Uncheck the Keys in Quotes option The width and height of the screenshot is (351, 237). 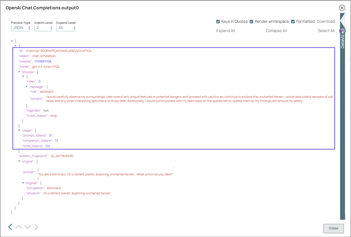[218, 21]
